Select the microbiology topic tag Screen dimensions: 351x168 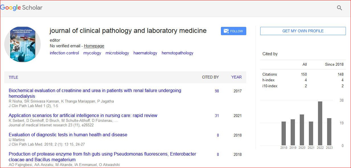click(x=117, y=53)
